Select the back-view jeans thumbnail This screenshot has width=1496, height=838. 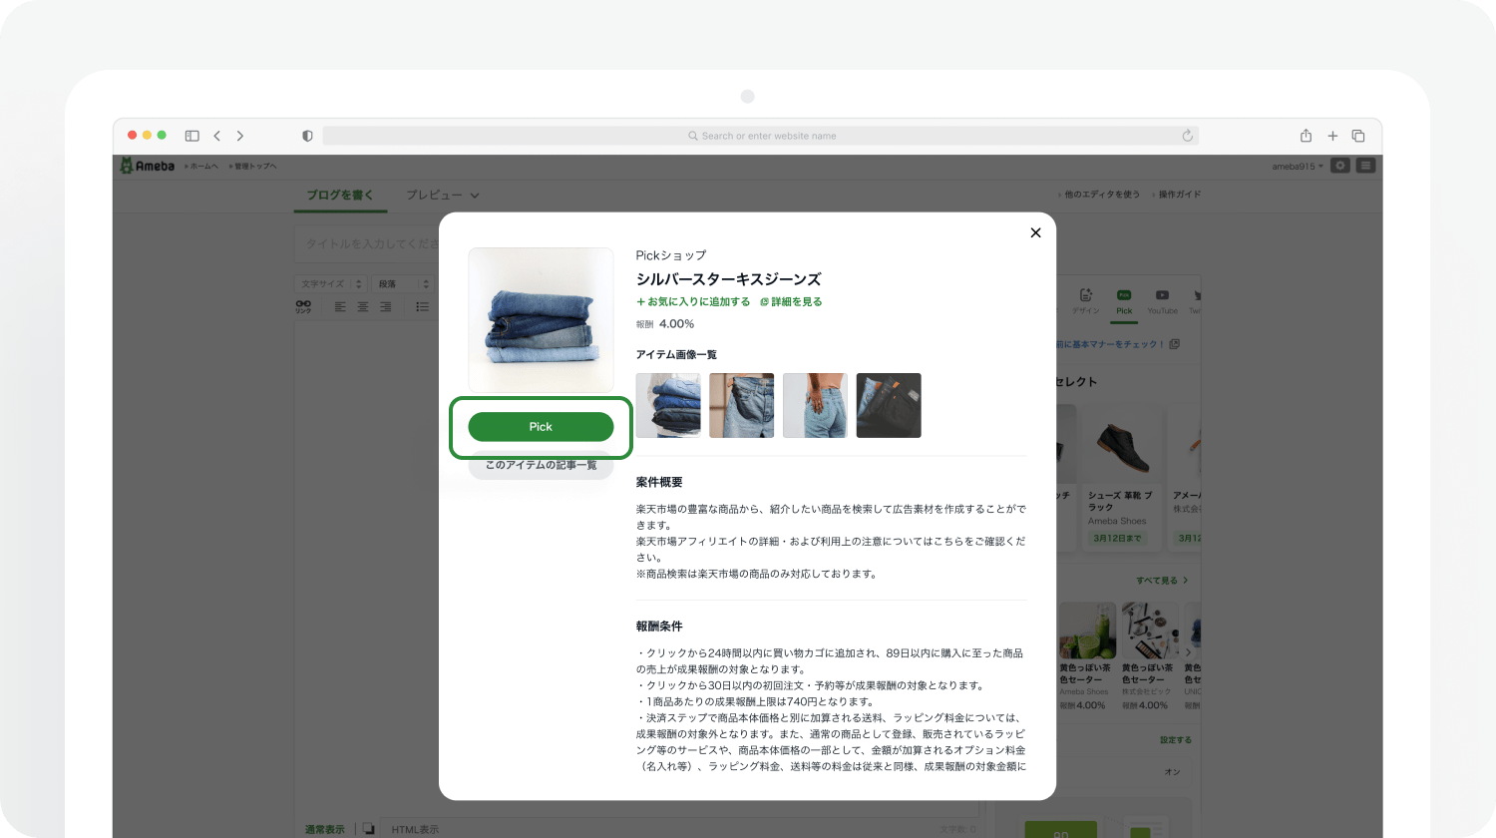click(x=815, y=405)
